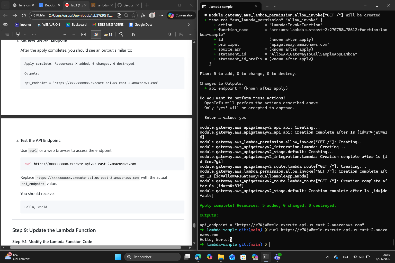Expand the favorites bar overflow chevron
The height and width of the screenshot is (263, 395).
pyautogui.click(x=188, y=25)
